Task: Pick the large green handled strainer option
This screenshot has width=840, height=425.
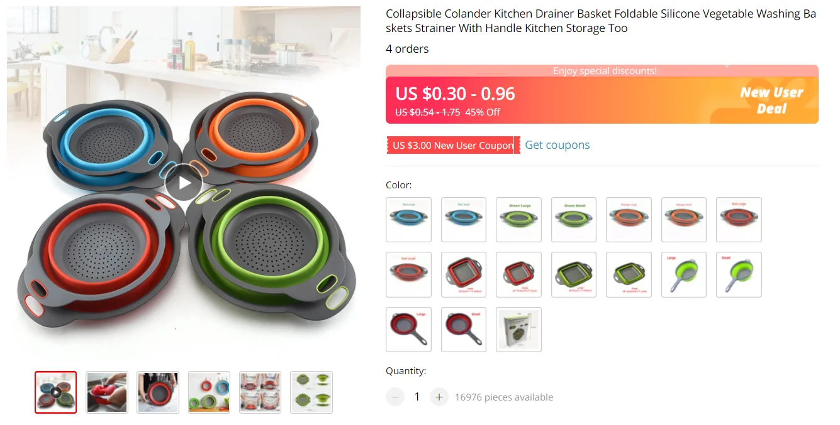Action: click(x=684, y=274)
